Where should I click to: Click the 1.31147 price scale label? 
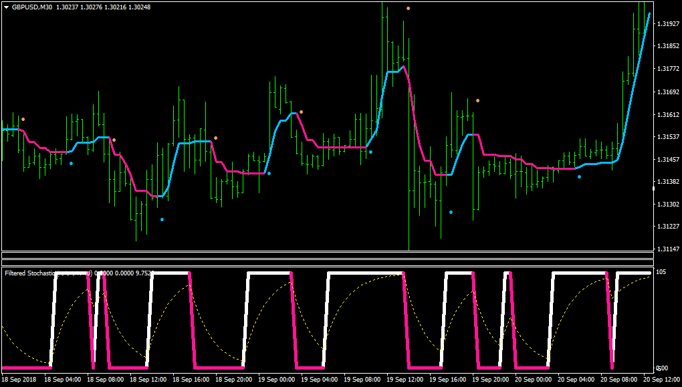click(x=669, y=249)
